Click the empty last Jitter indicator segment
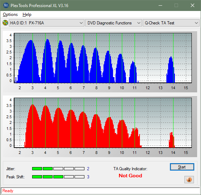The image size is (201, 195). (79, 168)
